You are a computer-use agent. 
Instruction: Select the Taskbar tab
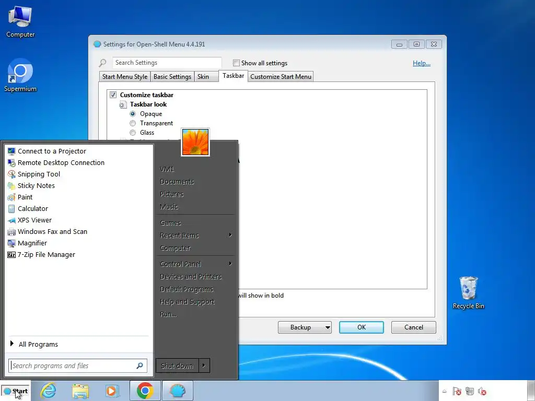(x=234, y=76)
